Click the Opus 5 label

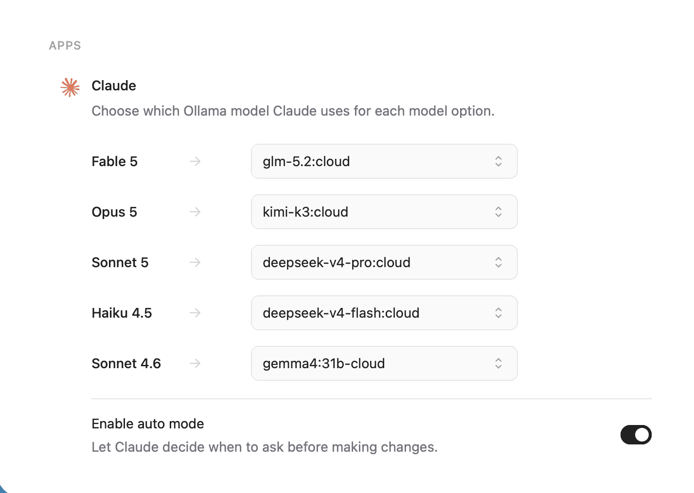(114, 212)
